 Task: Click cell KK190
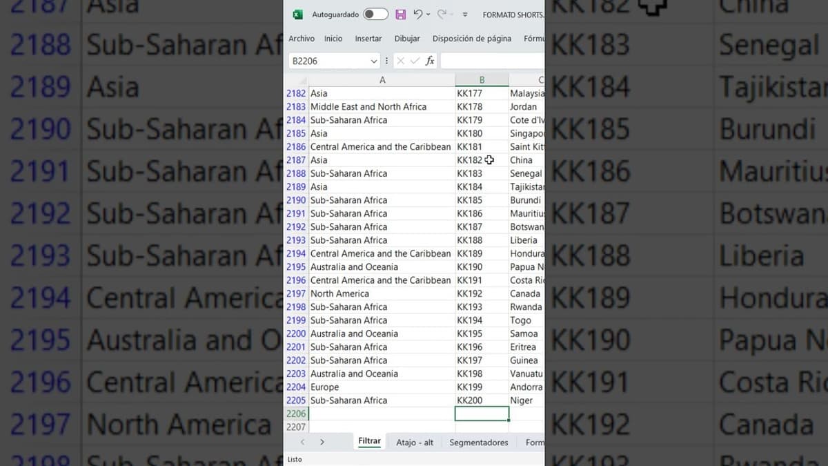[x=482, y=267]
